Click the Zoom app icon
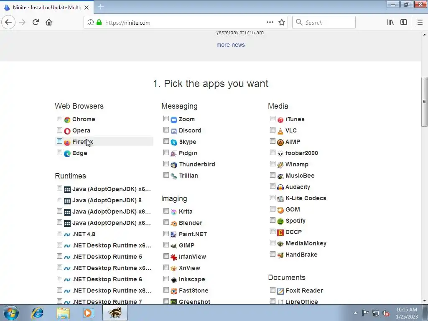 [x=174, y=120]
